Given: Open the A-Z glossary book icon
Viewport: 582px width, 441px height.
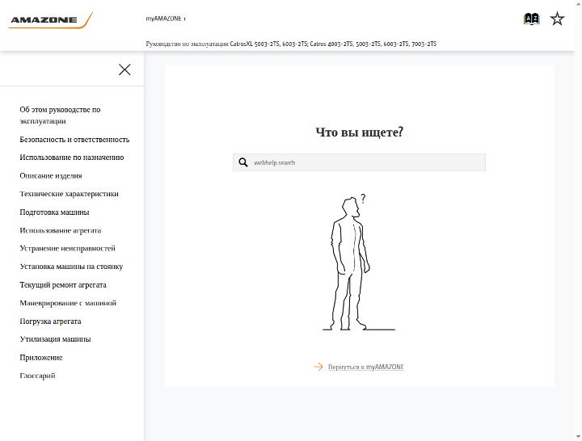Looking at the screenshot, I should click(531, 19).
